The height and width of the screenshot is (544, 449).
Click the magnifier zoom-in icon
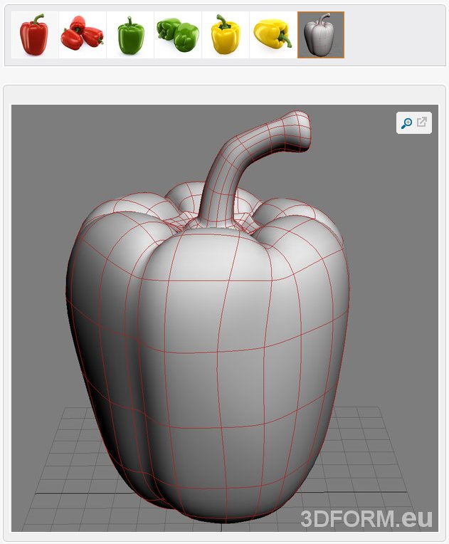(406, 123)
